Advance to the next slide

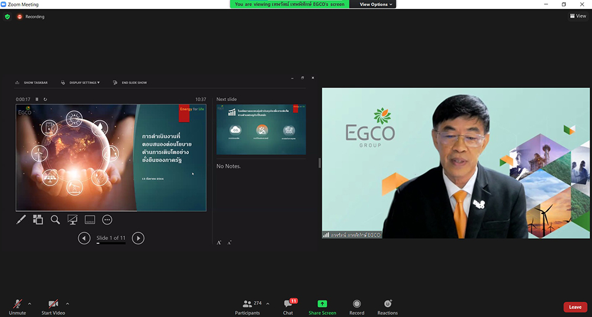pyautogui.click(x=138, y=238)
